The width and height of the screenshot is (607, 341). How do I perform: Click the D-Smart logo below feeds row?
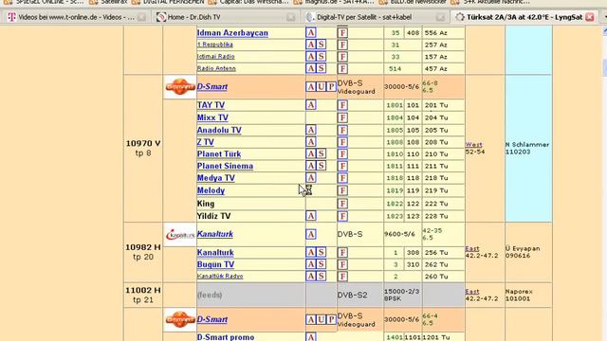coord(179,319)
